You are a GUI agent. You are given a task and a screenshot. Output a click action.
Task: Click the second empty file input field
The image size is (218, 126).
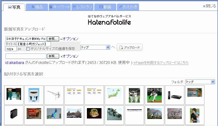26,56
